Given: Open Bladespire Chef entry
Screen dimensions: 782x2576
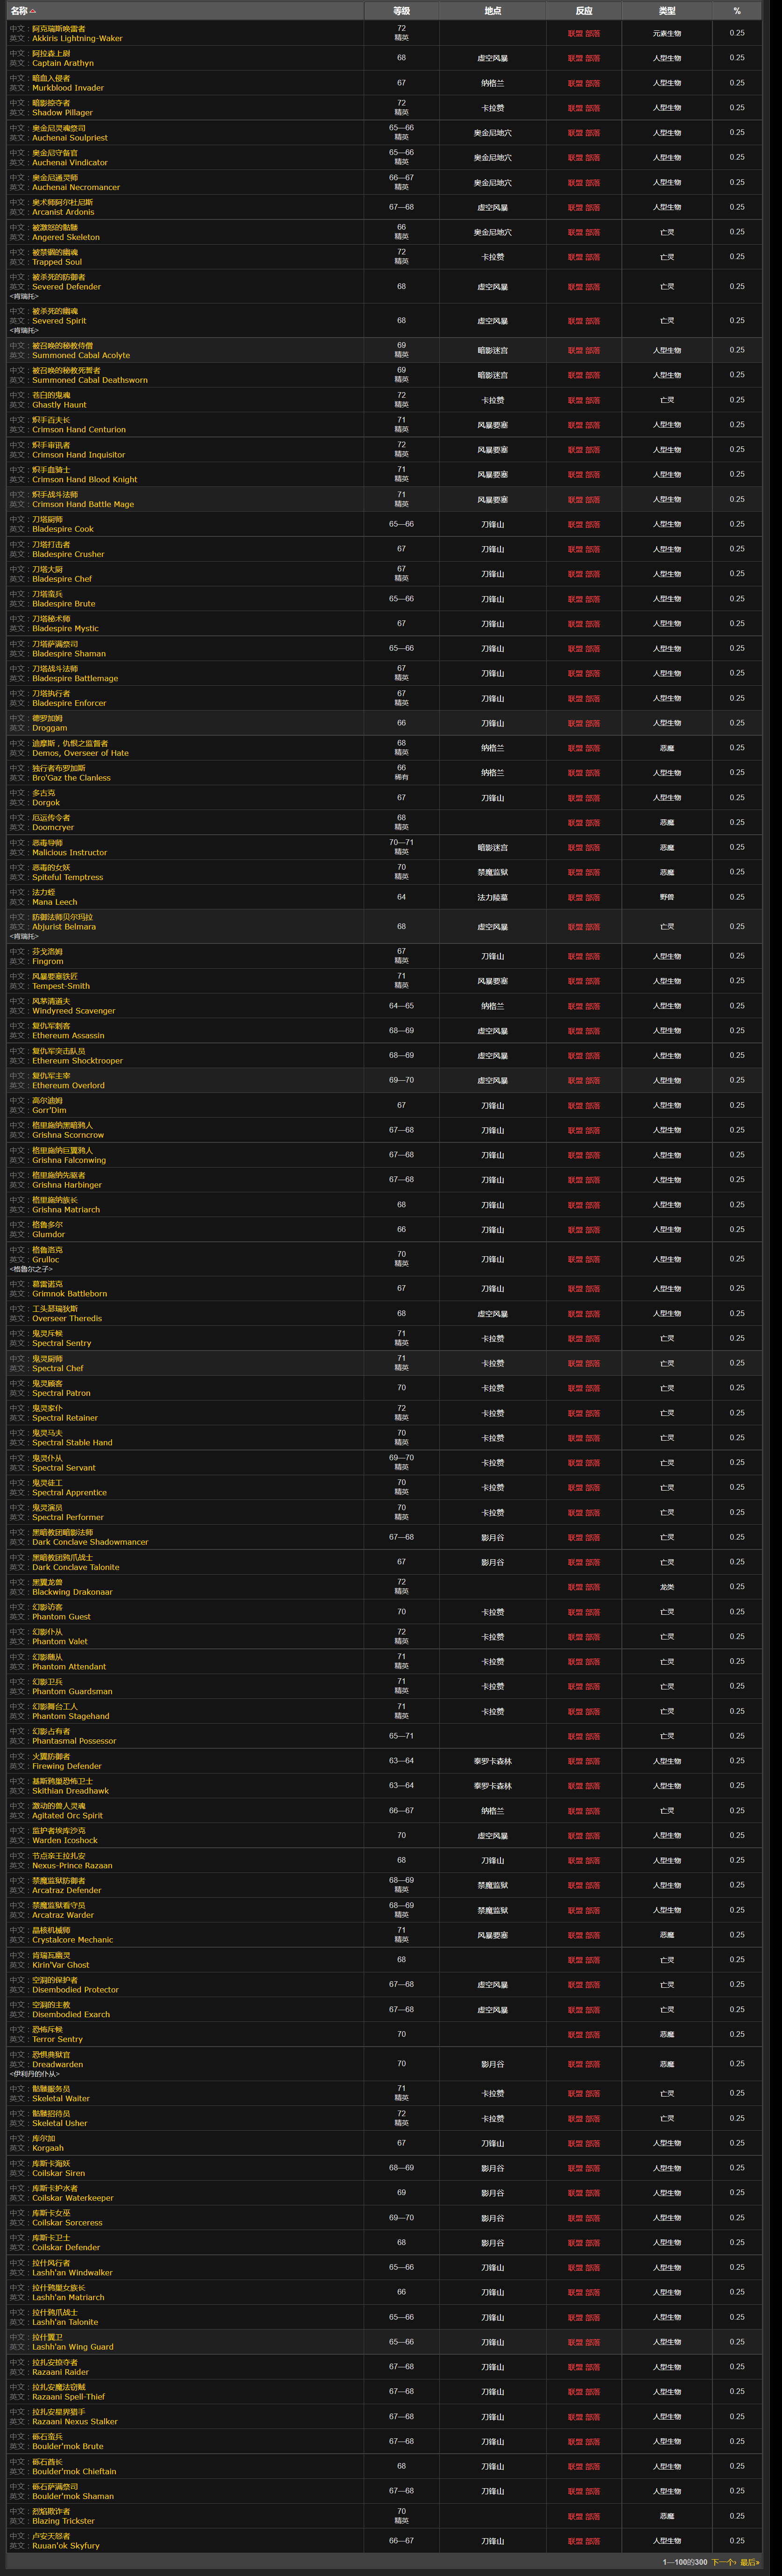Looking at the screenshot, I should click(62, 579).
